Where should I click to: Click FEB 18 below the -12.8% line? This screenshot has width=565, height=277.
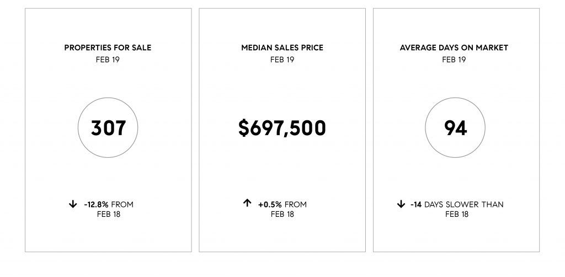[108, 214]
